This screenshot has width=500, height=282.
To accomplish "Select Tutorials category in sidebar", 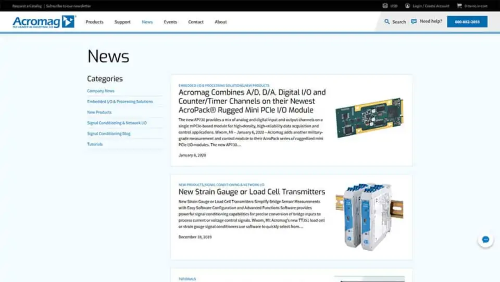I will 95,144.
